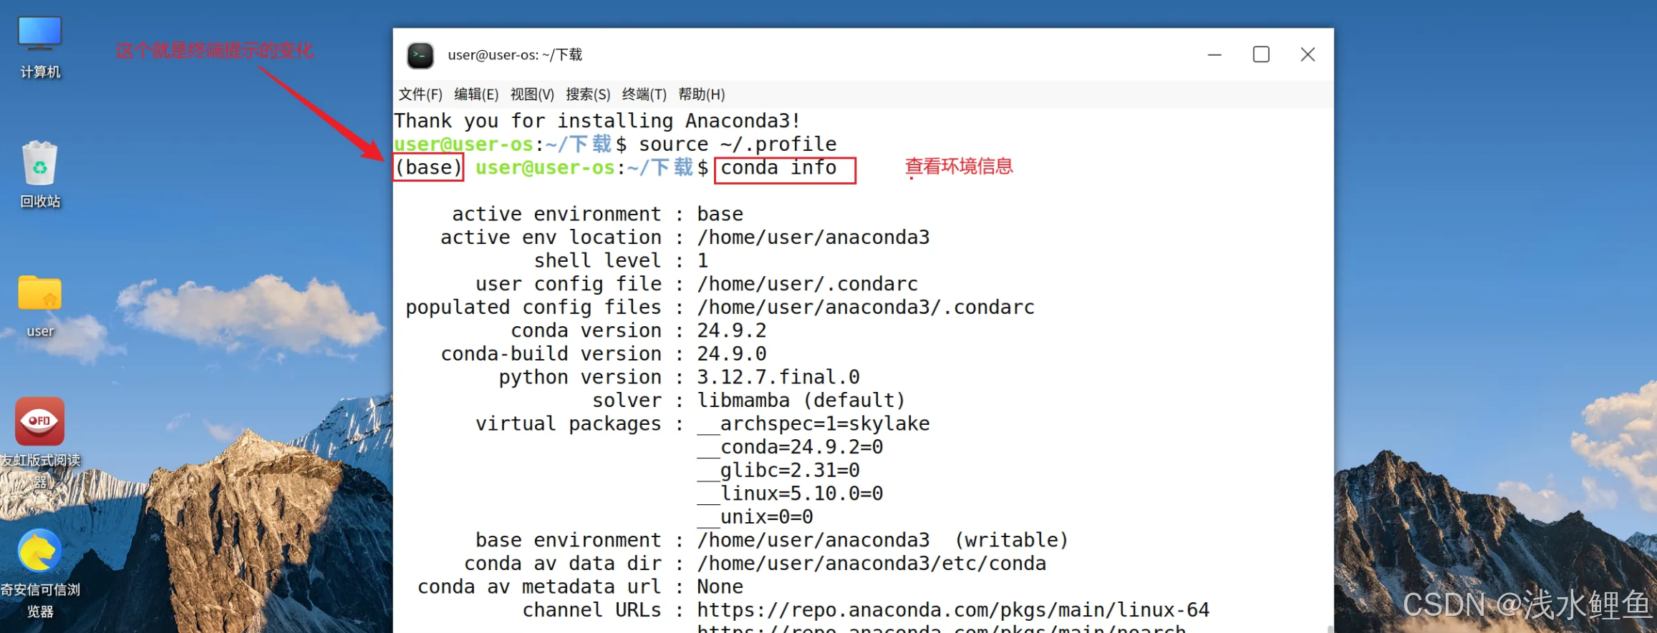Click conda-build version value '24.9.0'
Image resolution: width=1657 pixels, height=633 pixels.
tap(732, 354)
